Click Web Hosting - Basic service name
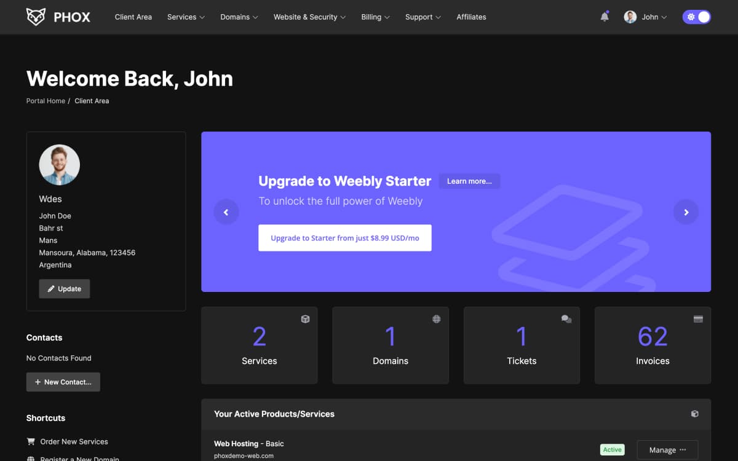This screenshot has width=738, height=461. pos(249,443)
